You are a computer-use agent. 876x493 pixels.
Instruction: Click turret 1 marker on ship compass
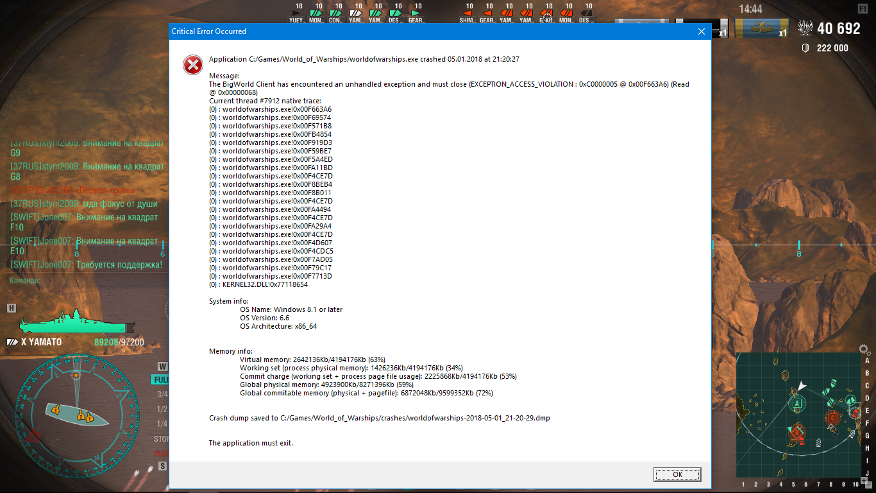(90, 419)
